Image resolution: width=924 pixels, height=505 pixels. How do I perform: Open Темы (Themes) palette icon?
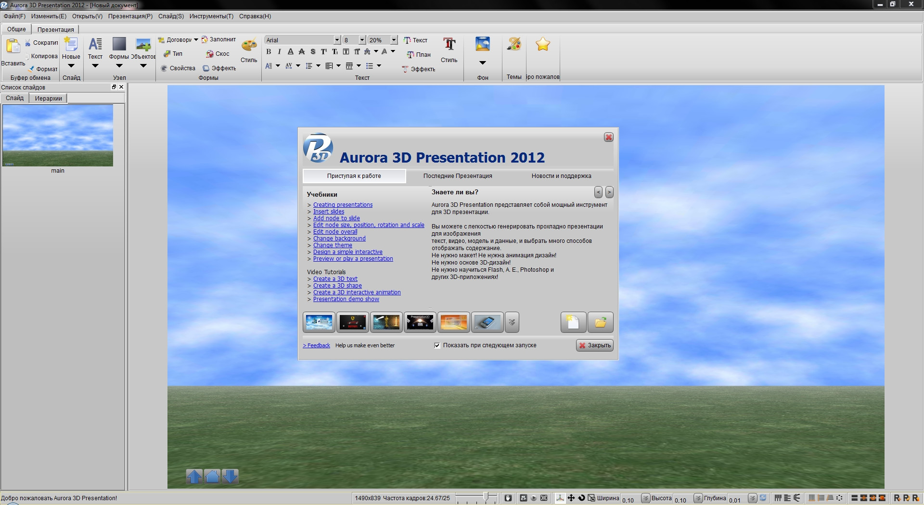[513, 45]
